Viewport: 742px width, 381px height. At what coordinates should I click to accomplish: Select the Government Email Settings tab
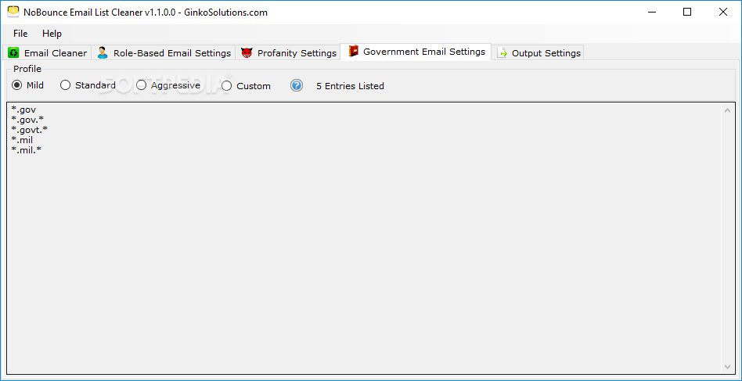coord(416,51)
